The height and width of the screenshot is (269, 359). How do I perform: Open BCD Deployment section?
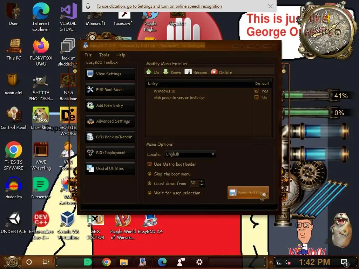(110, 153)
